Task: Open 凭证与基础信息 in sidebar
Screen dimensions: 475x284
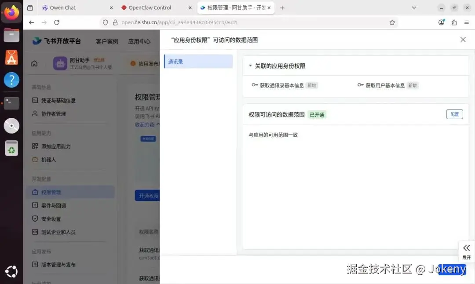Action: 58,100
